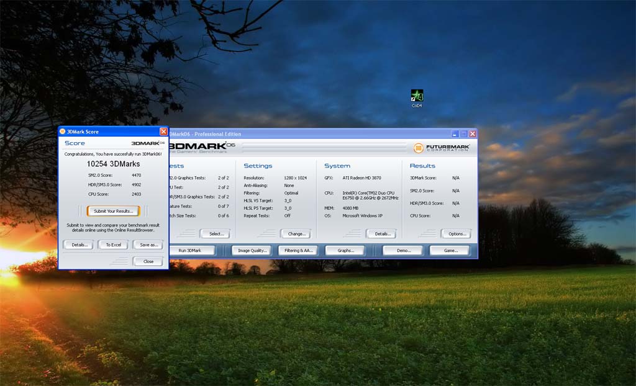Click Change... under the Settings section

pos(296,234)
